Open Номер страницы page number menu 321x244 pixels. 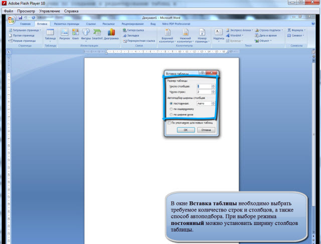click(x=202, y=35)
